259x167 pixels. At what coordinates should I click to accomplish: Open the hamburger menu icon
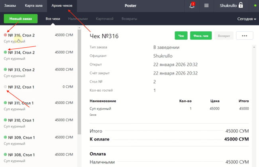click(x=206, y=6)
